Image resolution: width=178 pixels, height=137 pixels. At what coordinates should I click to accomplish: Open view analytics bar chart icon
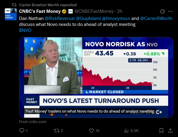click(x=126, y=130)
